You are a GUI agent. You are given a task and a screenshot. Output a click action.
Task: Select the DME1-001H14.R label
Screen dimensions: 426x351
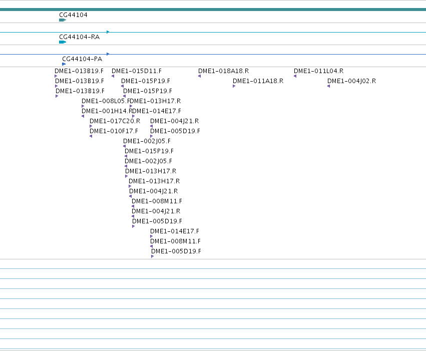[x=107, y=111]
